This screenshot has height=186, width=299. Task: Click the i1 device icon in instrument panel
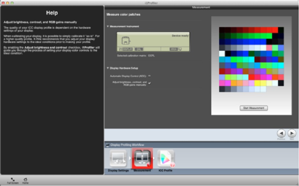(126, 41)
